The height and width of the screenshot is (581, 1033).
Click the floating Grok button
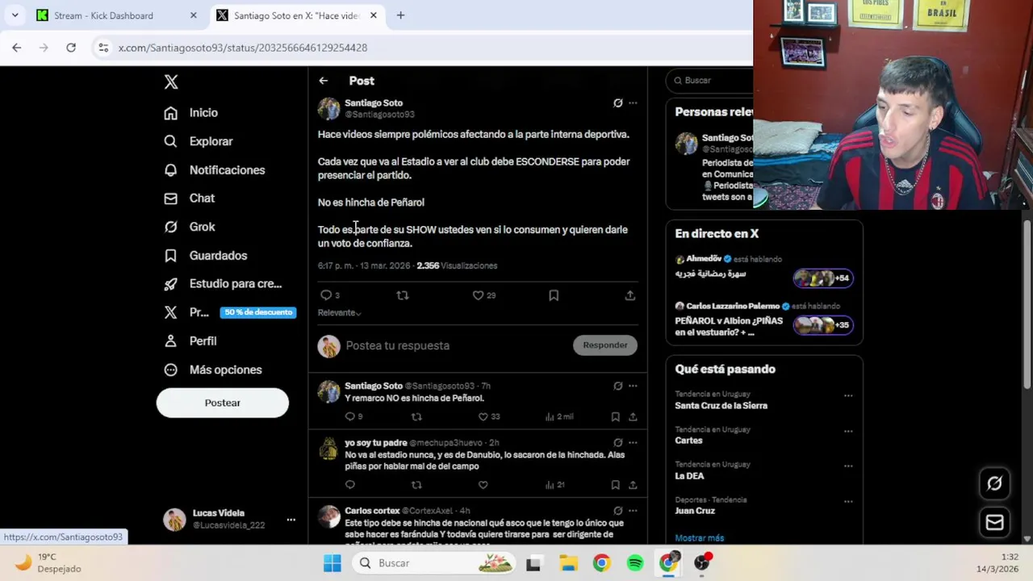tap(994, 483)
